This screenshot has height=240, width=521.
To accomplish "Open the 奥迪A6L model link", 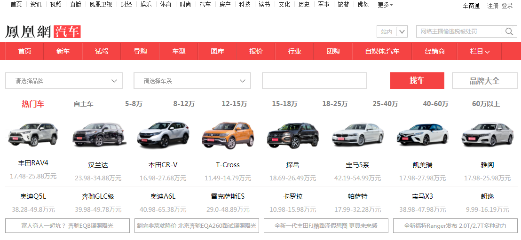I will click(163, 196).
